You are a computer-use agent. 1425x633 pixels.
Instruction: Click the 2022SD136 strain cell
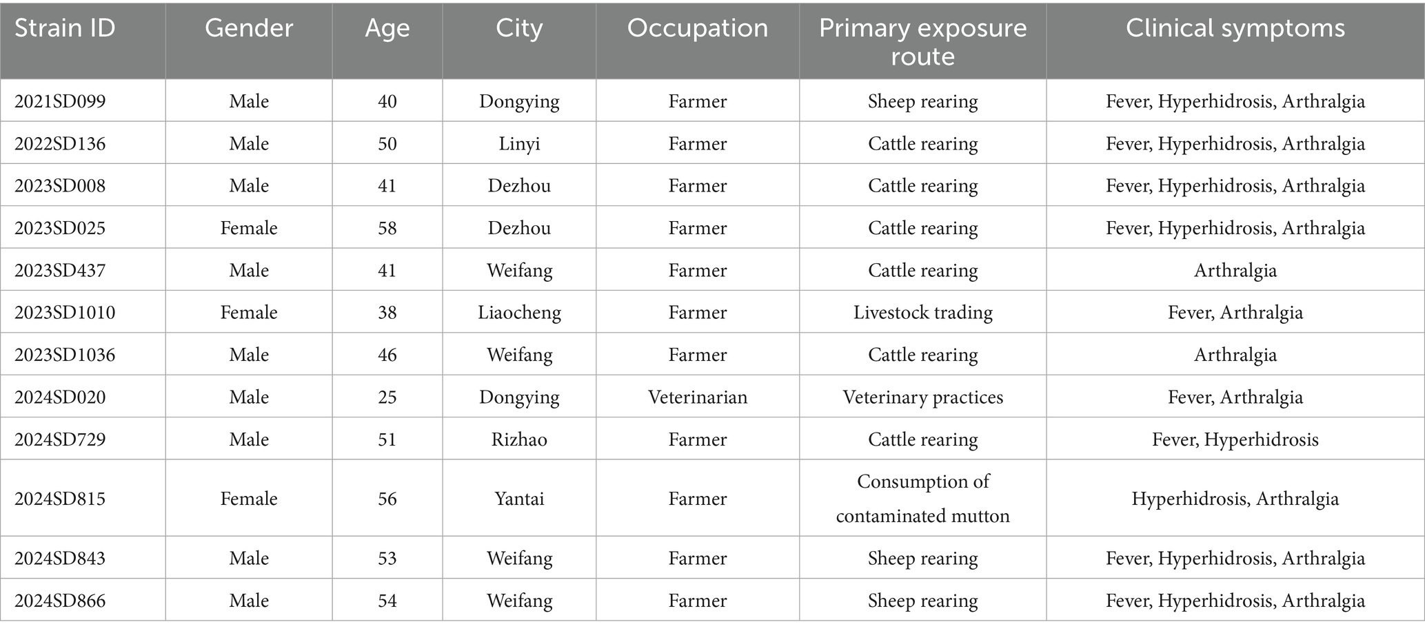tap(60, 143)
